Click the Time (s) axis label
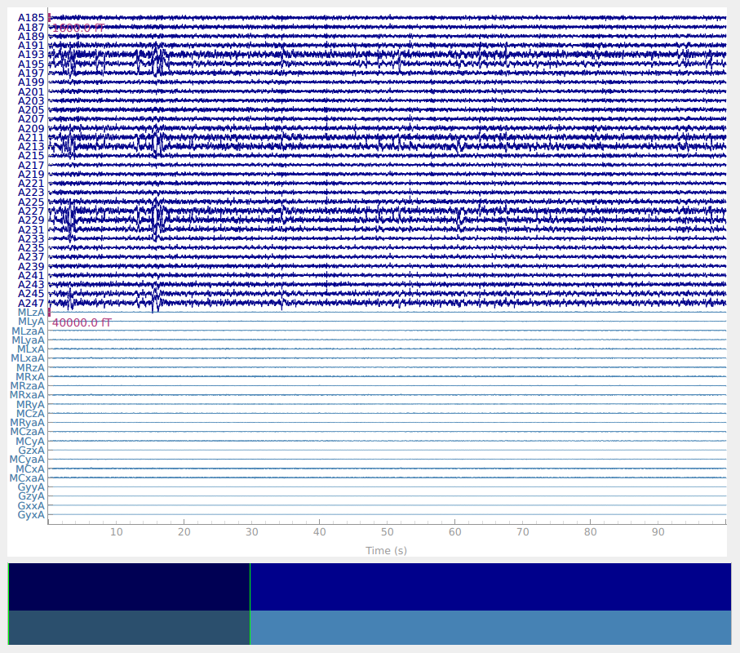Image resolution: width=740 pixels, height=653 pixels. tap(386, 551)
